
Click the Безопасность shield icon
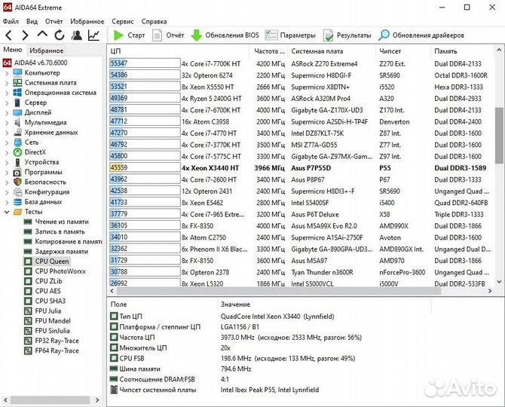click(18, 182)
